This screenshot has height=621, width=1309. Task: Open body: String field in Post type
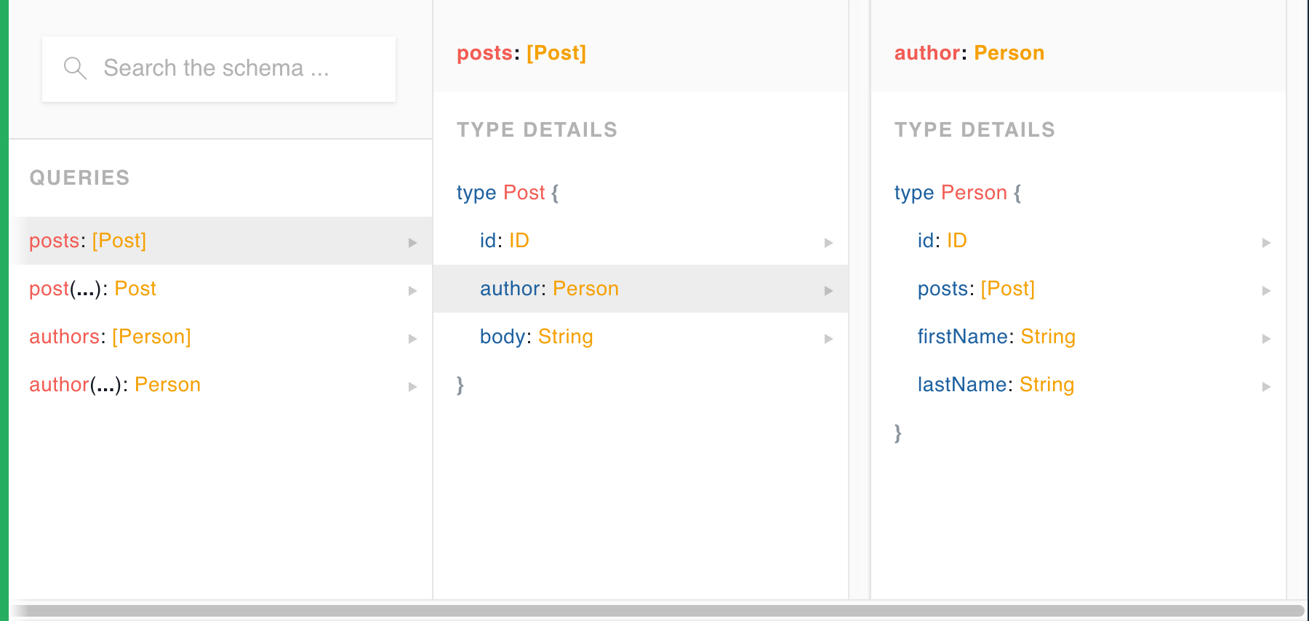(x=536, y=337)
